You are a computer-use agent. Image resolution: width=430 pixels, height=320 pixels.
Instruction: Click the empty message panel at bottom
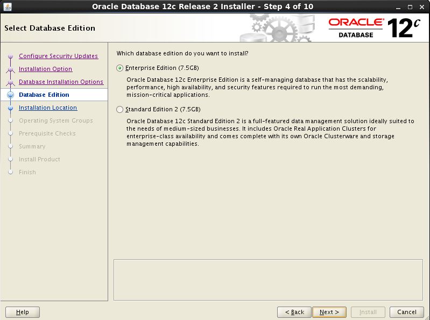268,280
